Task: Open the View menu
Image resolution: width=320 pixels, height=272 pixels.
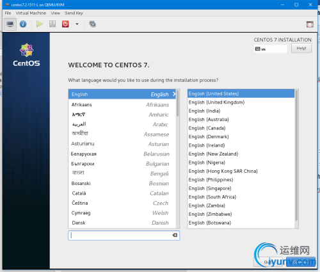Action: [x=55, y=13]
